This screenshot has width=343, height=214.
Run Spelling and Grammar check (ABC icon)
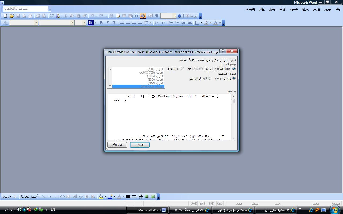tap(51, 16)
